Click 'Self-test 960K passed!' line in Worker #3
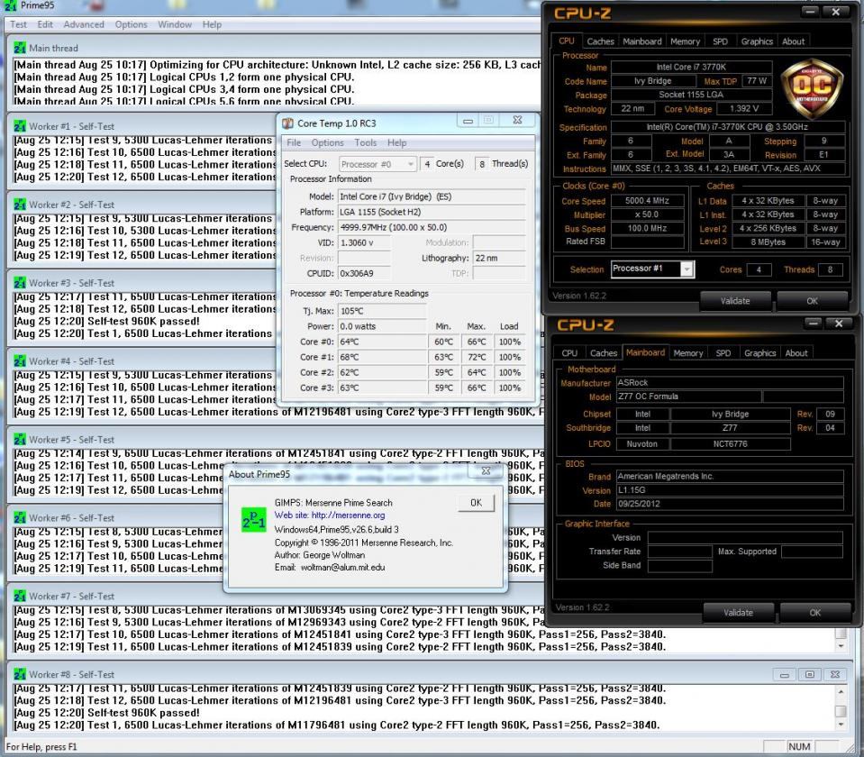 144,322
